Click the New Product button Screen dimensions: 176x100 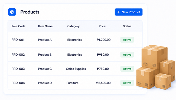(x=129, y=12)
